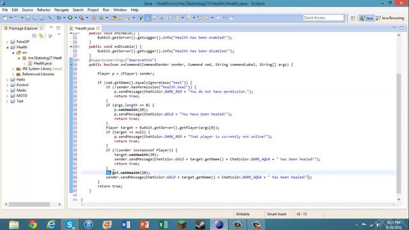Screen dimensions: 409x230
Task: Click the New Java Package toolbar icon
Action: click(x=94, y=18)
